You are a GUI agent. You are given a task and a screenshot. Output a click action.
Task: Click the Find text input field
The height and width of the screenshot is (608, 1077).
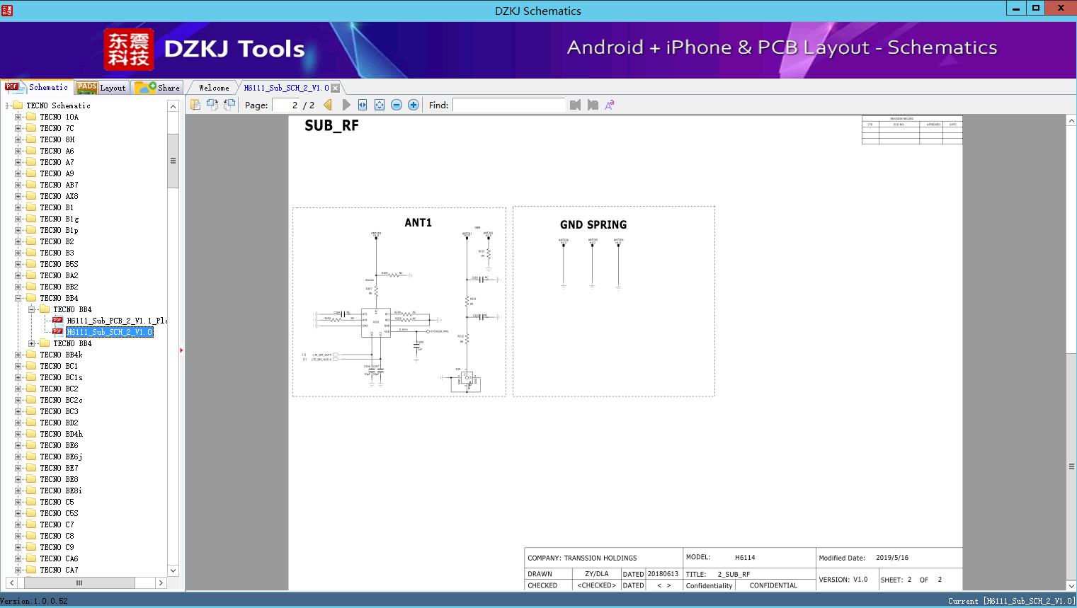(x=508, y=105)
